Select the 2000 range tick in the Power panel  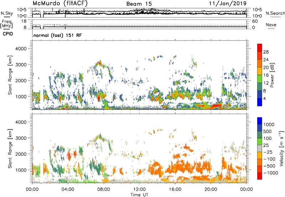pos(21,80)
